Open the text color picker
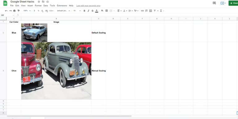Image resolution: width=238 pixels, height=119 pixels. [97, 11]
